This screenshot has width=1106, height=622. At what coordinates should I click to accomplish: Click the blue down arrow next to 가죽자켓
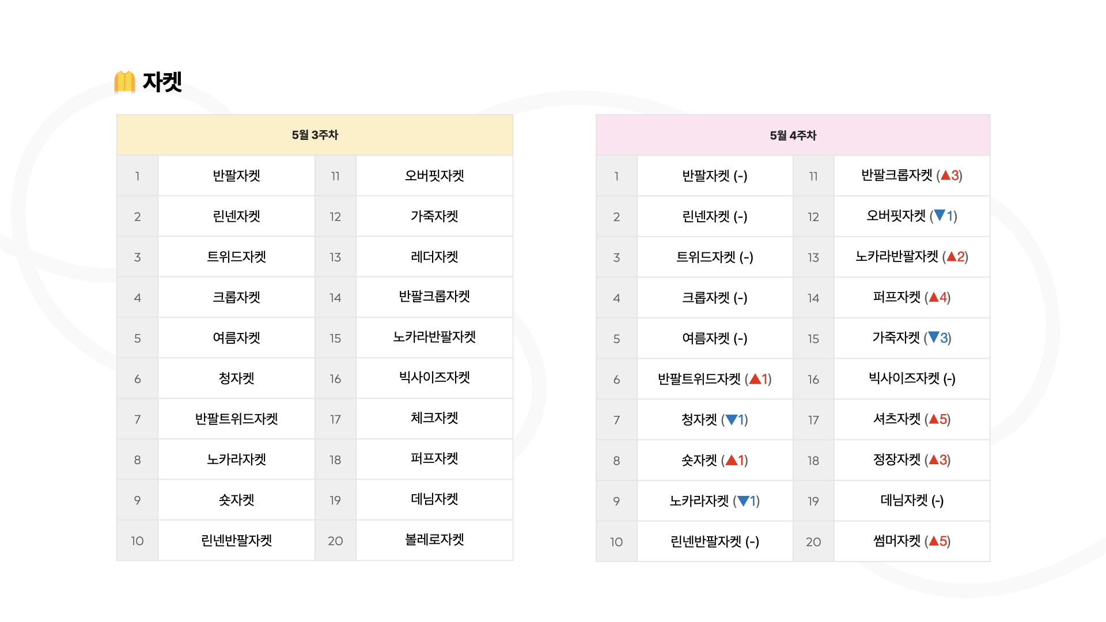[934, 337]
